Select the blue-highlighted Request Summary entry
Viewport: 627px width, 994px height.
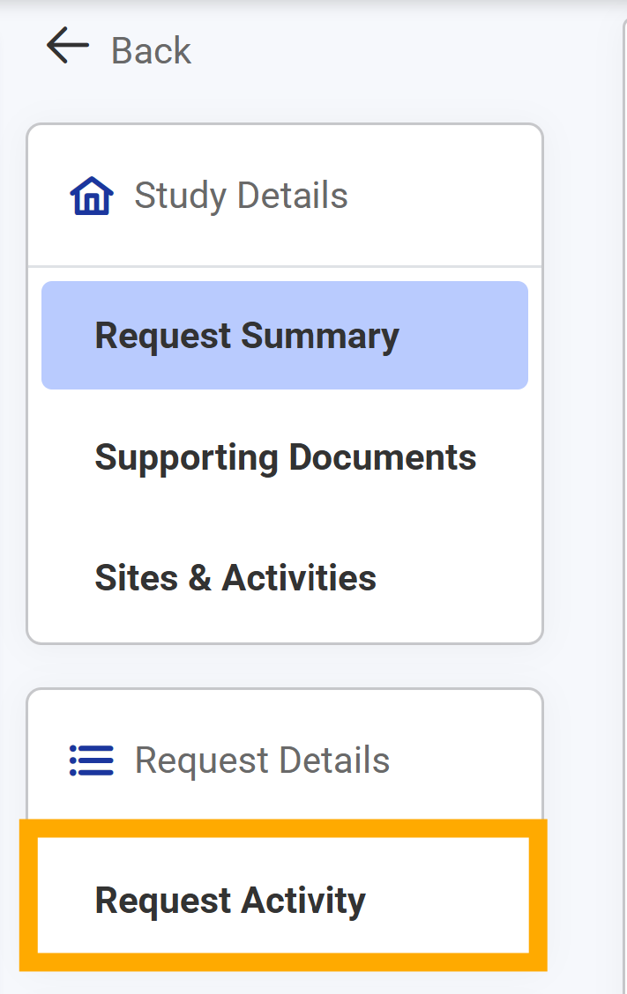click(285, 336)
